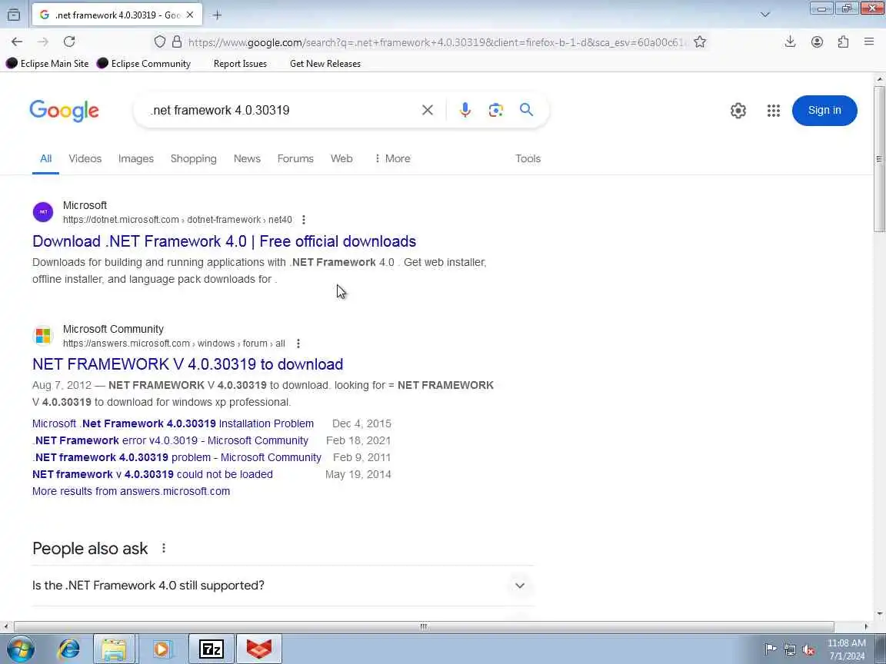Screen dimensions: 886x664
Task: Switch to Forums results tab
Action: pyautogui.click(x=295, y=158)
